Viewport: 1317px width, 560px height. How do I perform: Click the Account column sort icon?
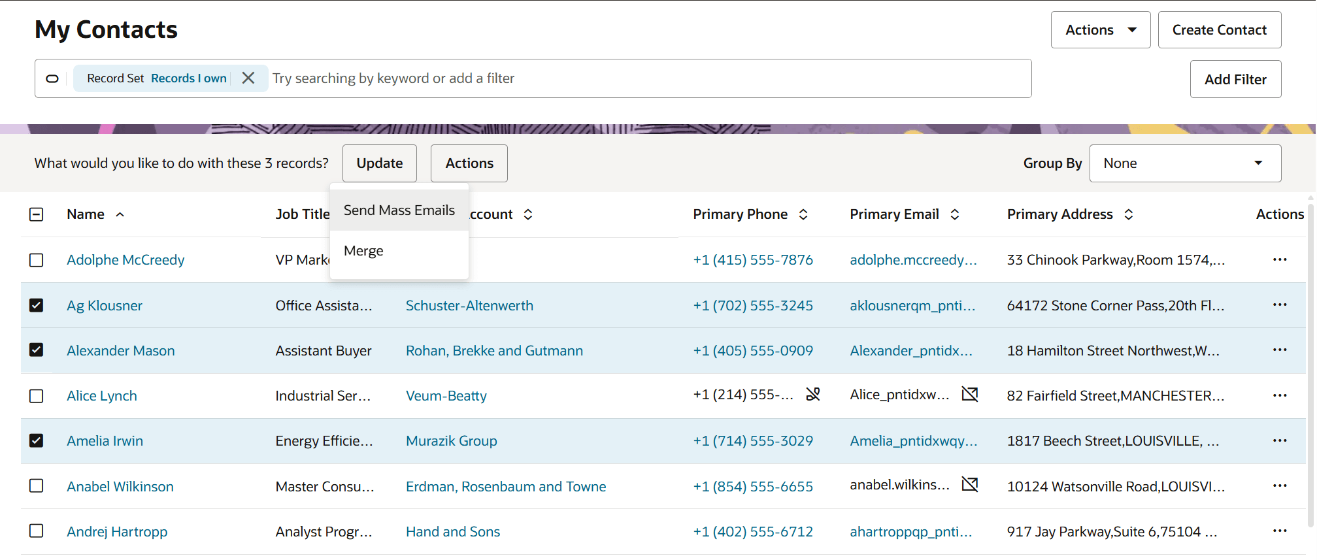528,214
